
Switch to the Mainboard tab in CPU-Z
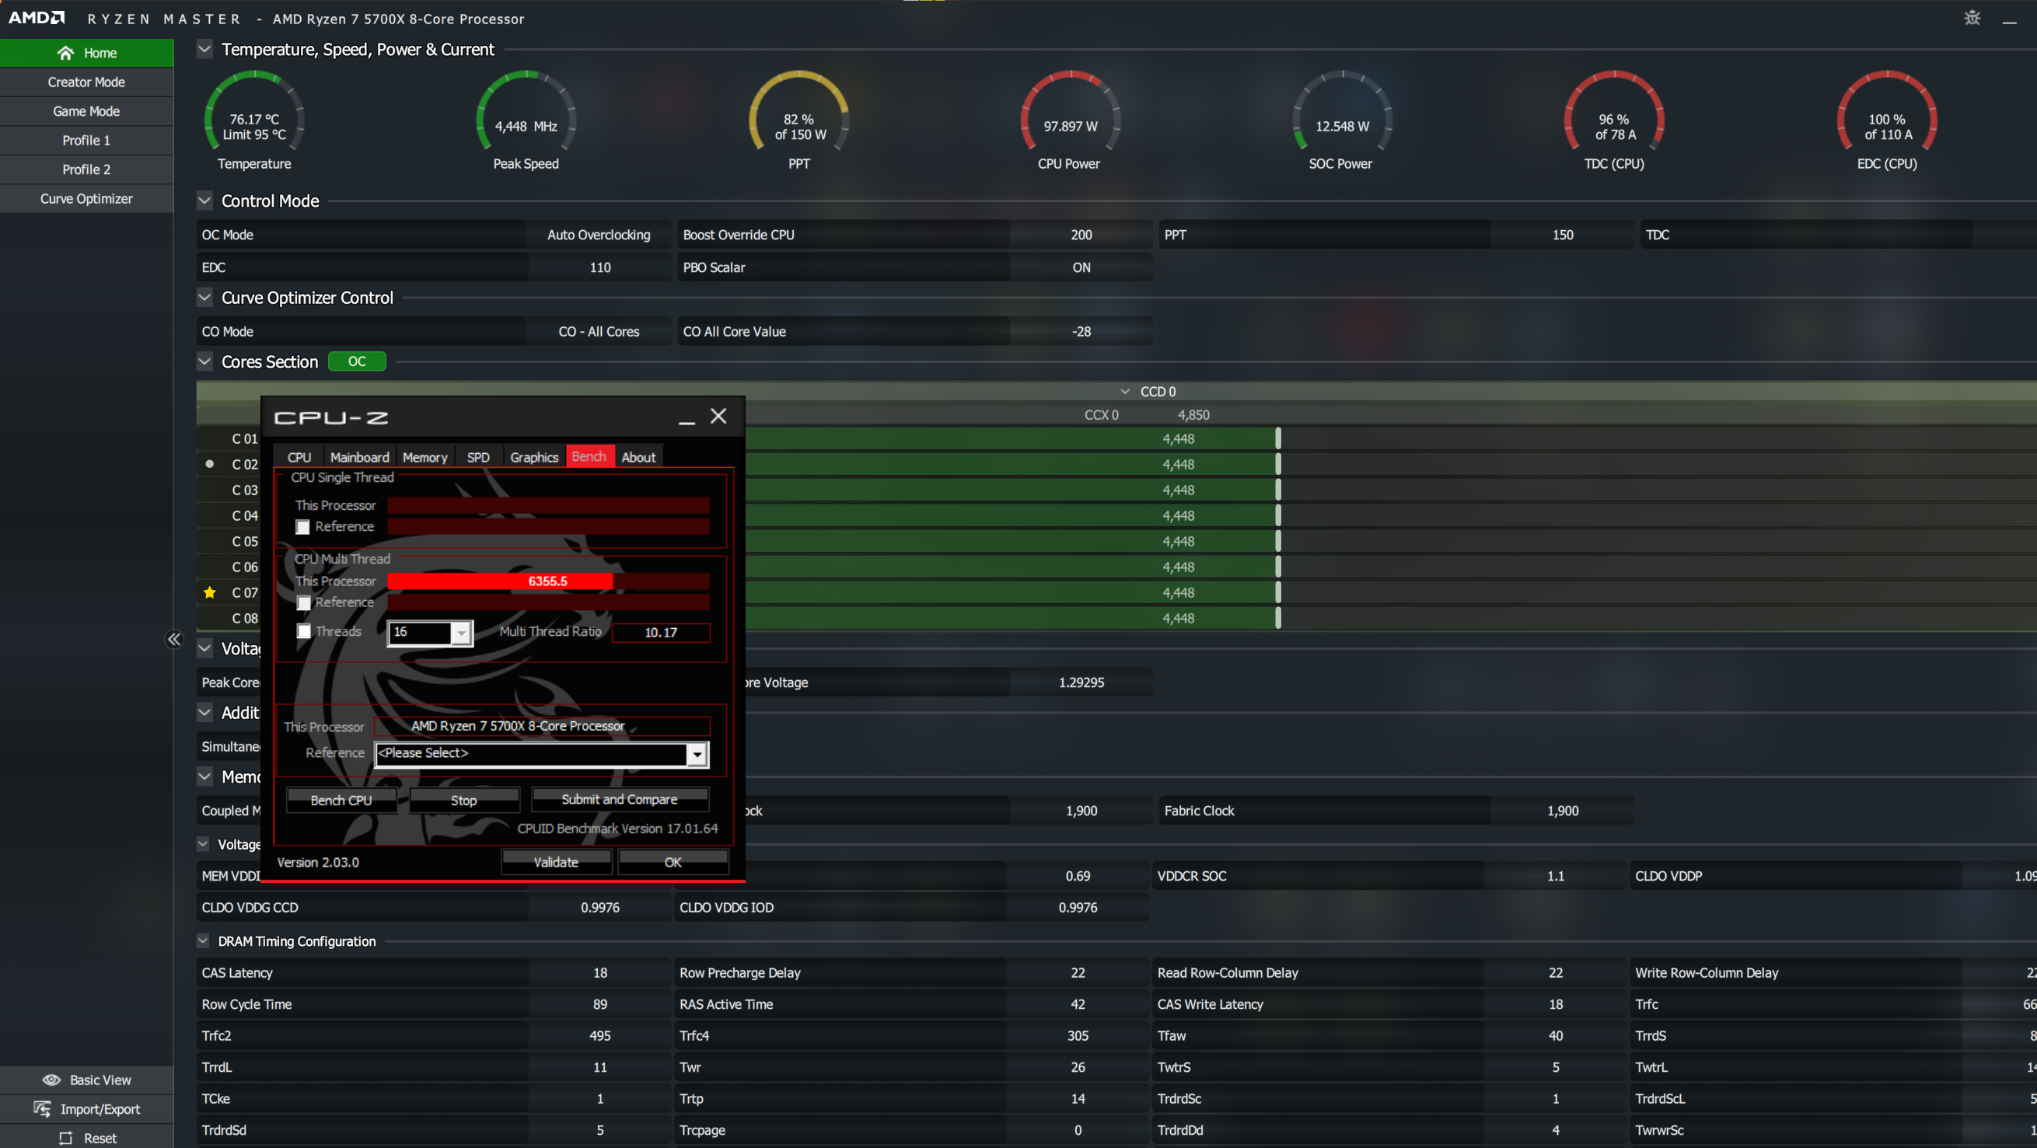click(360, 457)
